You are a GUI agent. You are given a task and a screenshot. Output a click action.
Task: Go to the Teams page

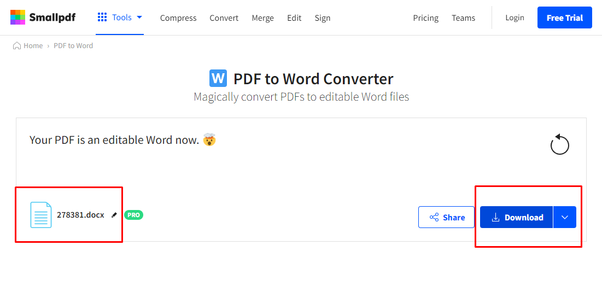(464, 17)
